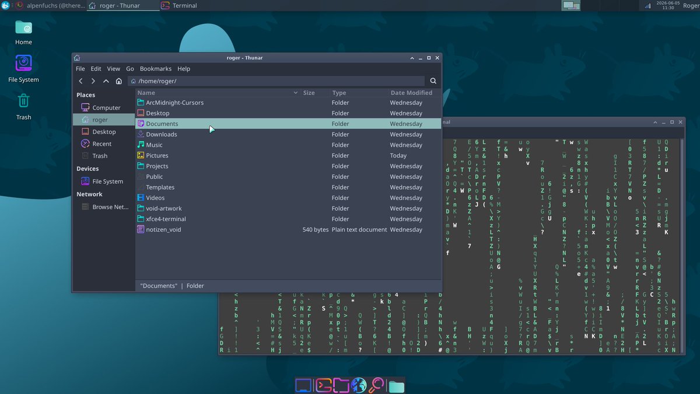Navigate forward with the right arrow button

[93, 81]
